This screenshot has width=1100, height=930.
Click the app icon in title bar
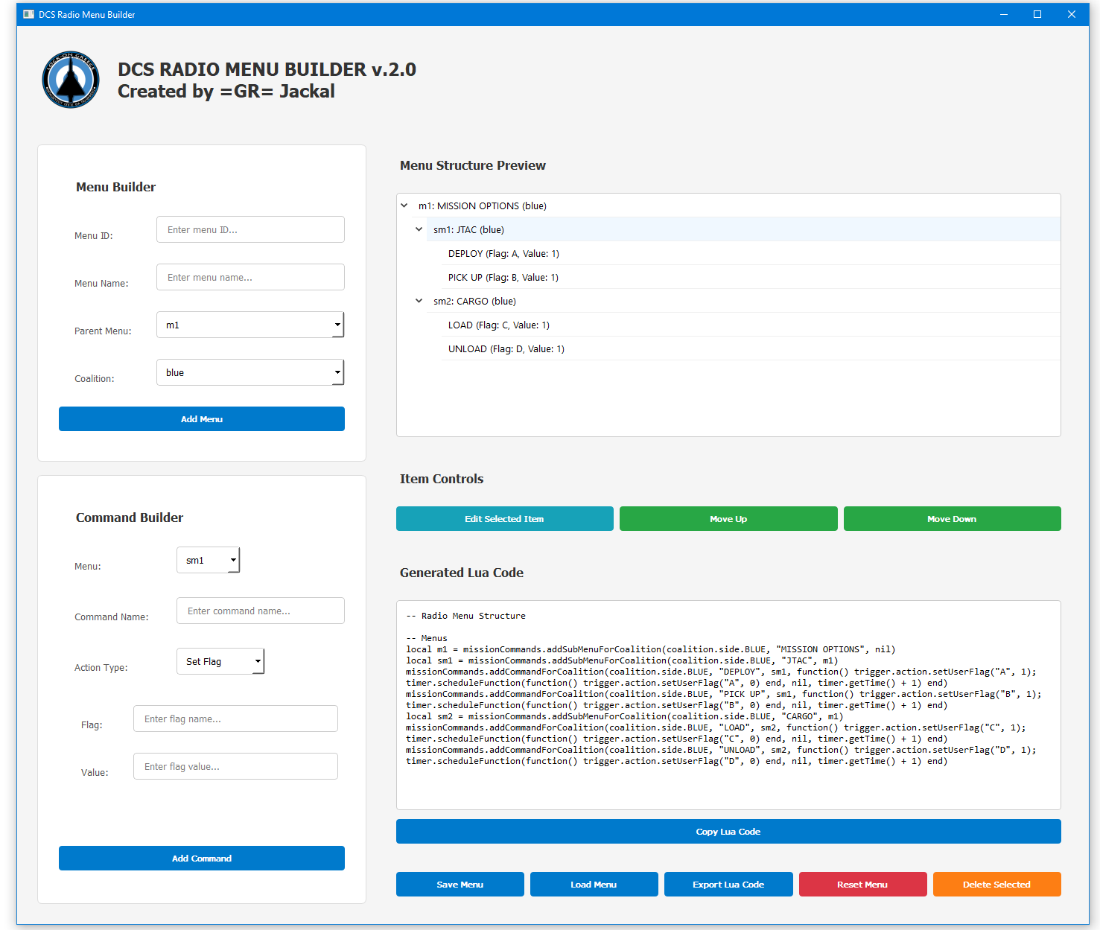click(29, 14)
